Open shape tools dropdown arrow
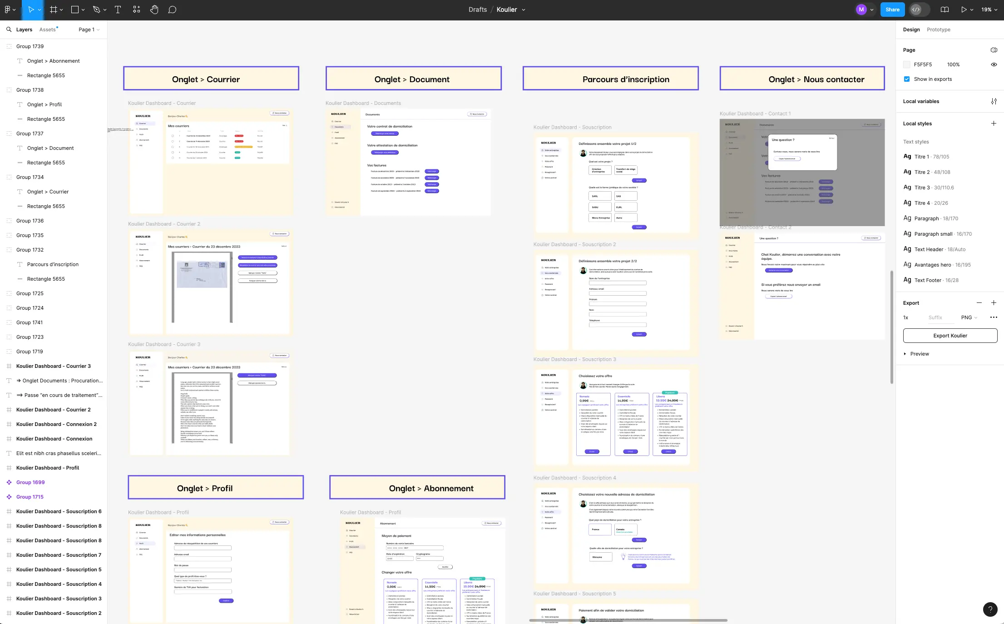This screenshot has height=624, width=1004. (x=83, y=10)
